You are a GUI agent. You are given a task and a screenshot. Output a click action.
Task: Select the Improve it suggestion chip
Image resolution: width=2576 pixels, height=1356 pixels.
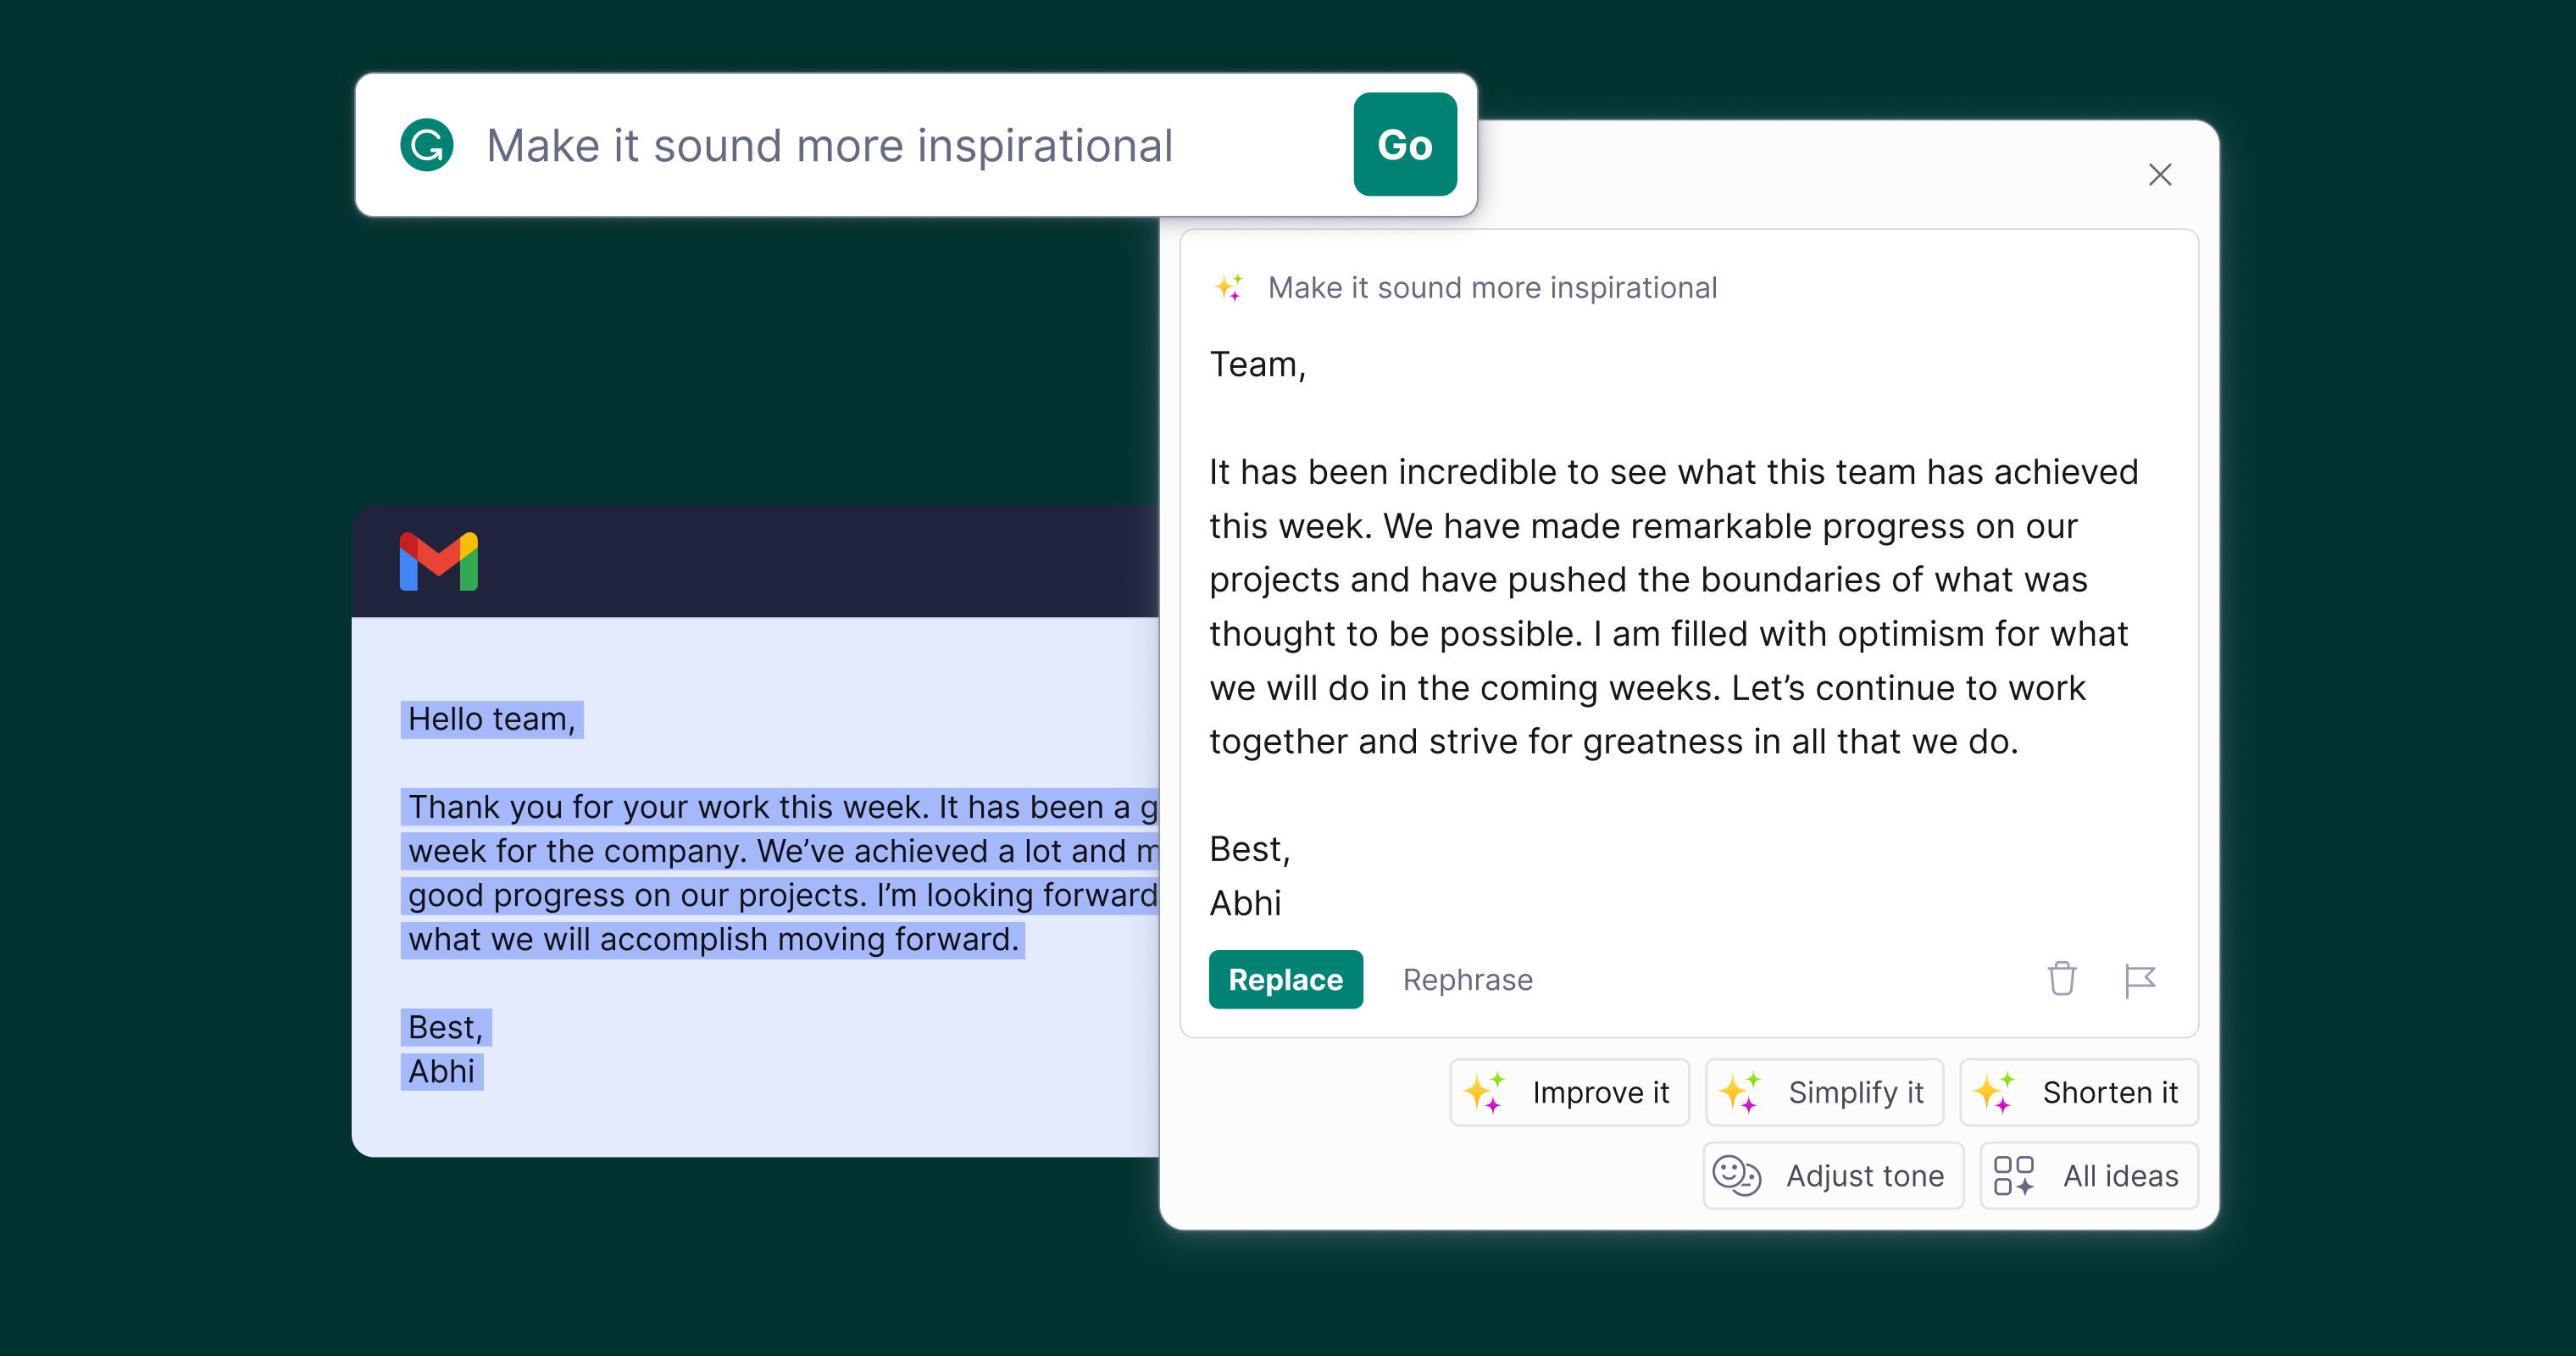(x=1569, y=1092)
